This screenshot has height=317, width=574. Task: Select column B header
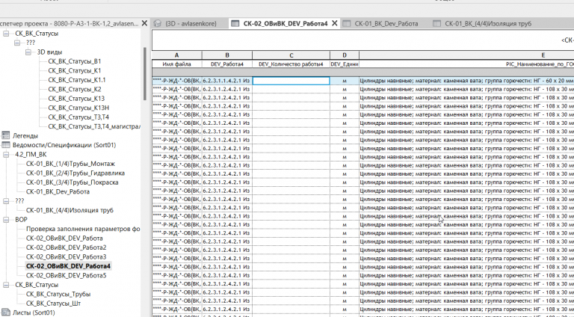tap(227, 55)
